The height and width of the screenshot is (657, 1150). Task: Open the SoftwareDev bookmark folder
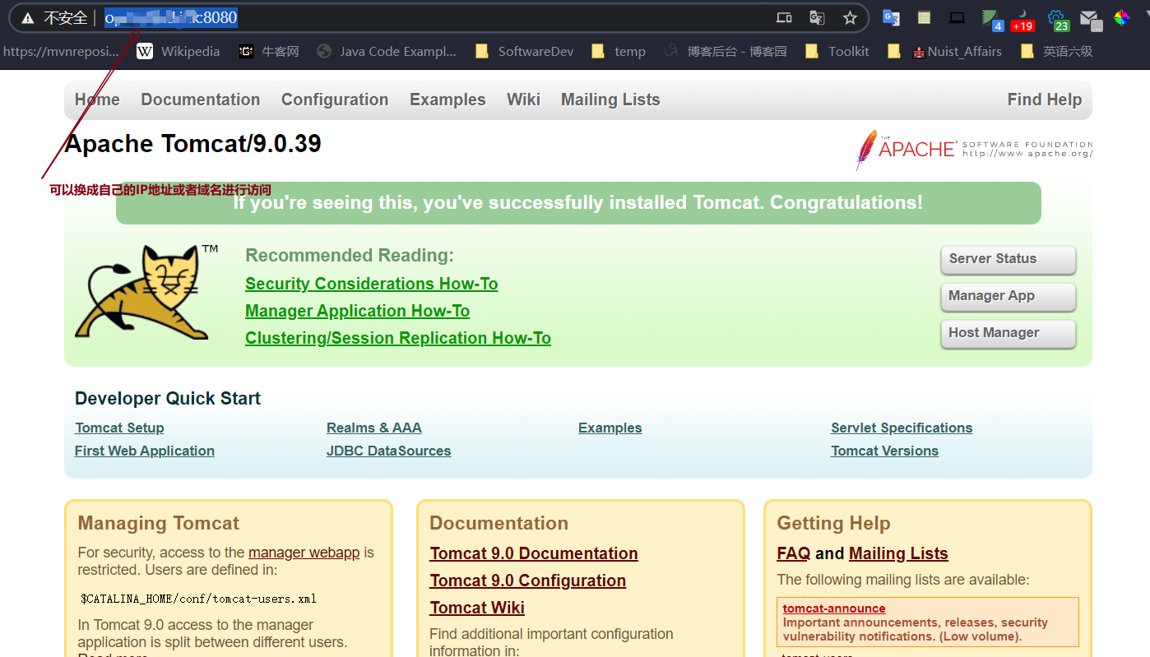[x=525, y=52]
